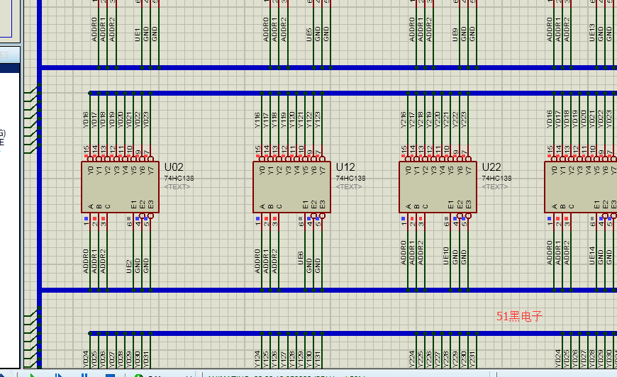Click the E3 pin name inside U12
Viewport: 617px width, 377px height.
pos(323,205)
